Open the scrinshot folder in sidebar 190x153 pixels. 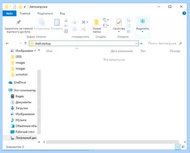[x=19, y=74]
